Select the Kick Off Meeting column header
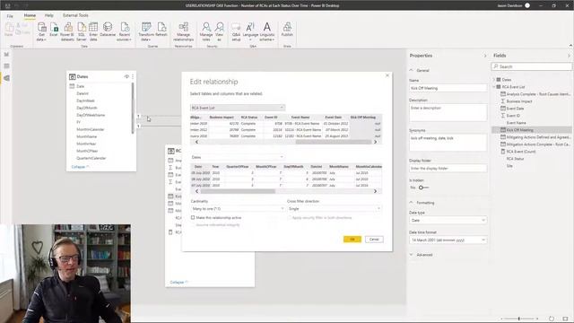This screenshot has width=574, height=323. (x=363, y=118)
